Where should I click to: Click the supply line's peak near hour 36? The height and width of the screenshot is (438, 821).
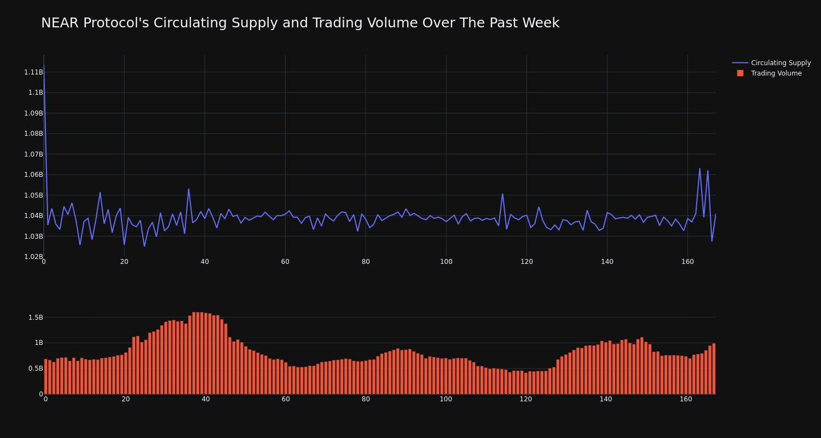189,189
